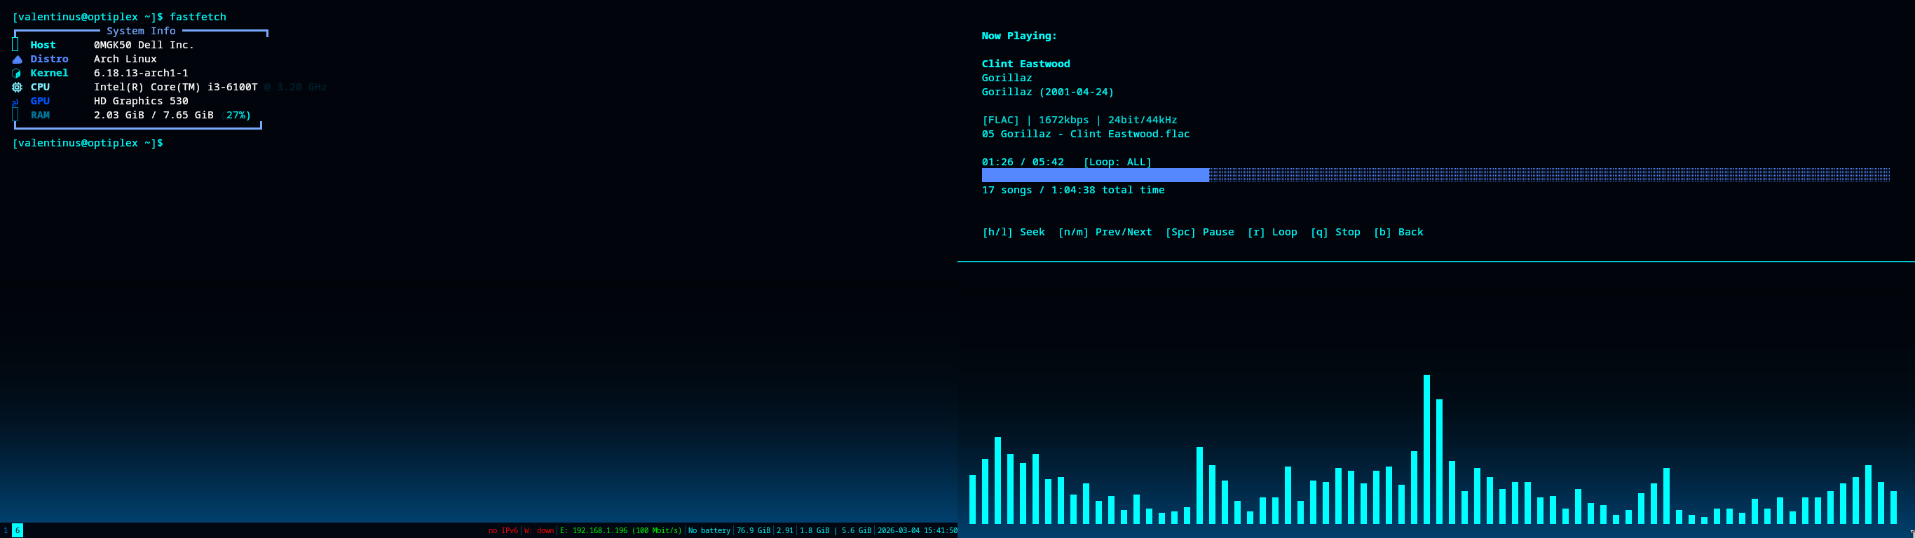
Task: Click '17 songs / 1:04:38 total time'
Action: pyautogui.click(x=1072, y=191)
